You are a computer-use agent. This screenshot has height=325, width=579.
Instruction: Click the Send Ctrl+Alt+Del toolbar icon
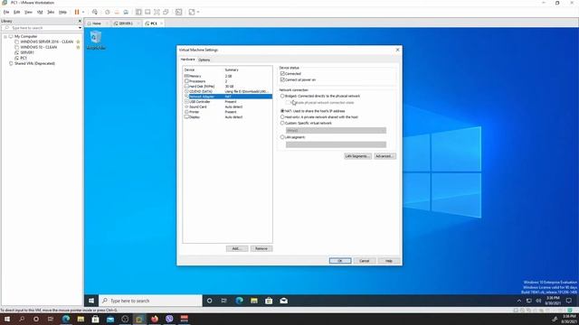95,12
